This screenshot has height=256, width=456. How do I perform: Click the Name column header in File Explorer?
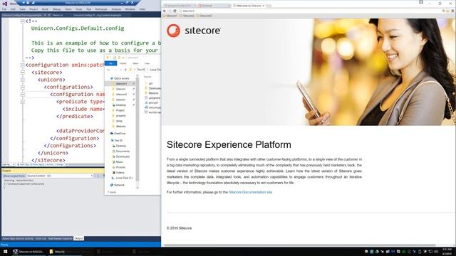[147, 77]
